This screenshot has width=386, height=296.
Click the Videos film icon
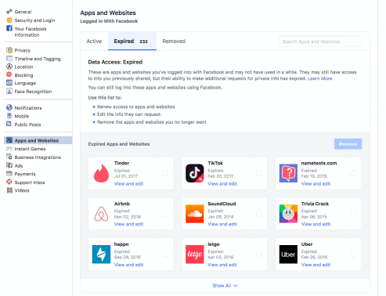coord(9,190)
